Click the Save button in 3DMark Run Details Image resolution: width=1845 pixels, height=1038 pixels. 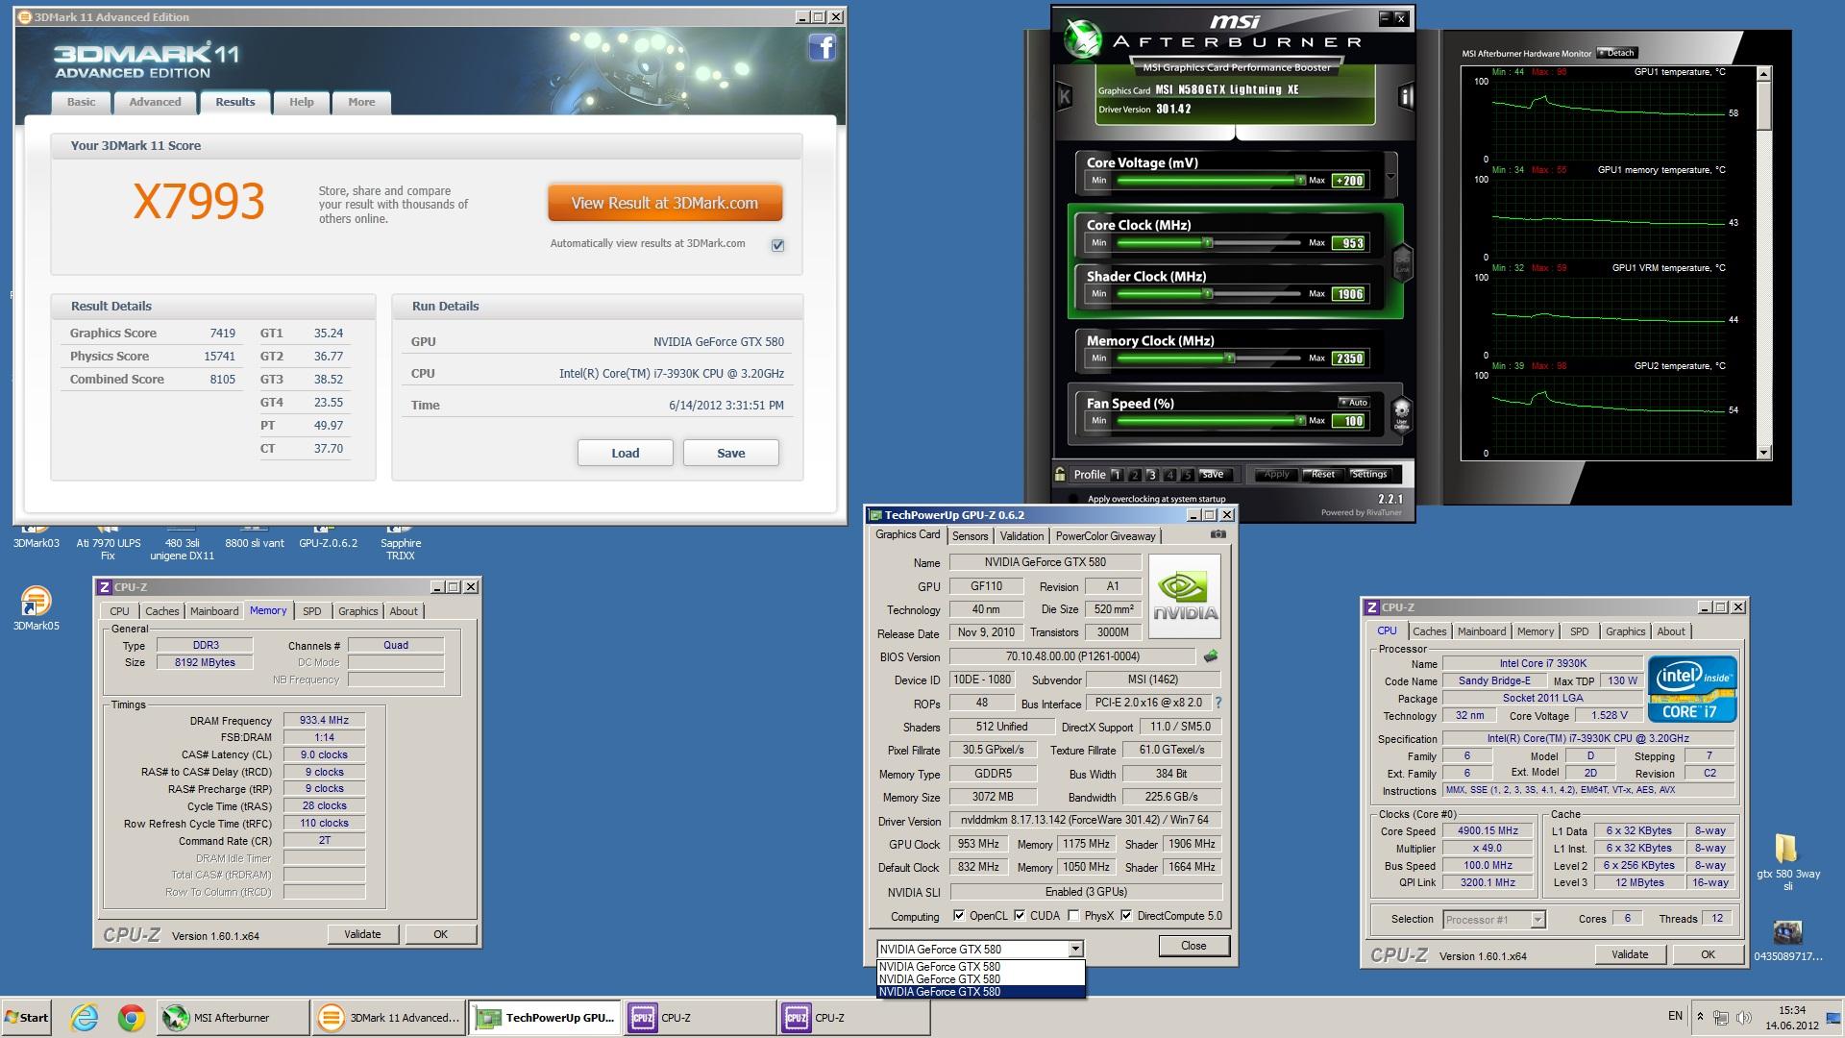[x=730, y=453]
